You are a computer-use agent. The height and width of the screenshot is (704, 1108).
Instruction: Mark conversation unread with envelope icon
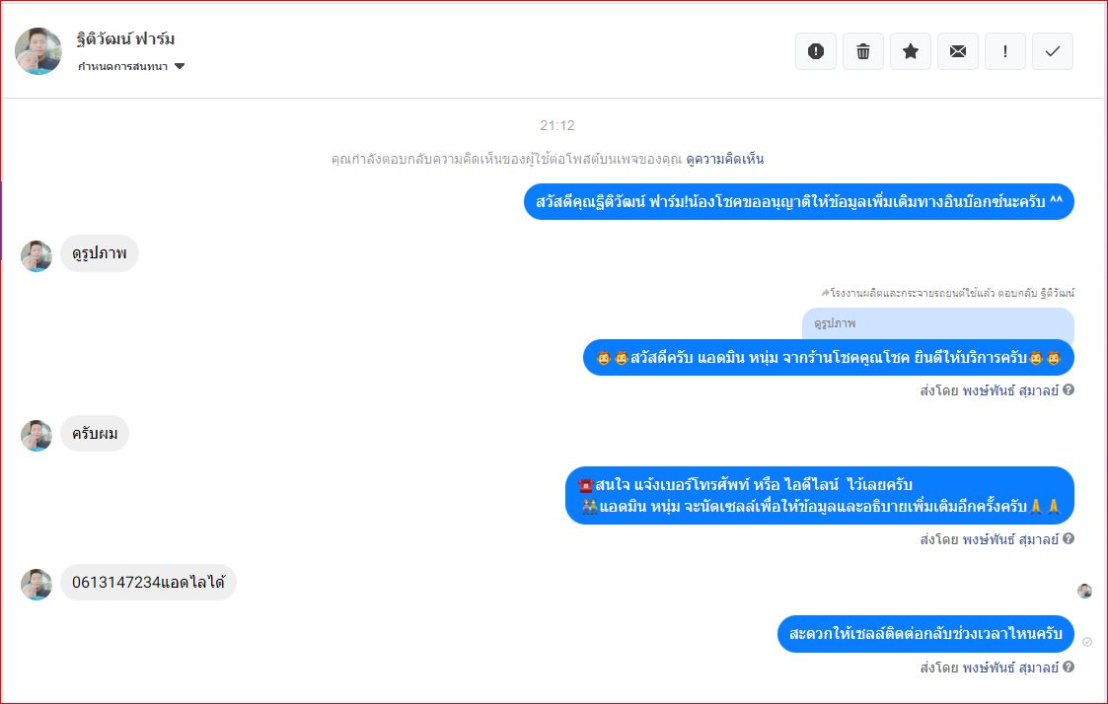click(x=957, y=51)
